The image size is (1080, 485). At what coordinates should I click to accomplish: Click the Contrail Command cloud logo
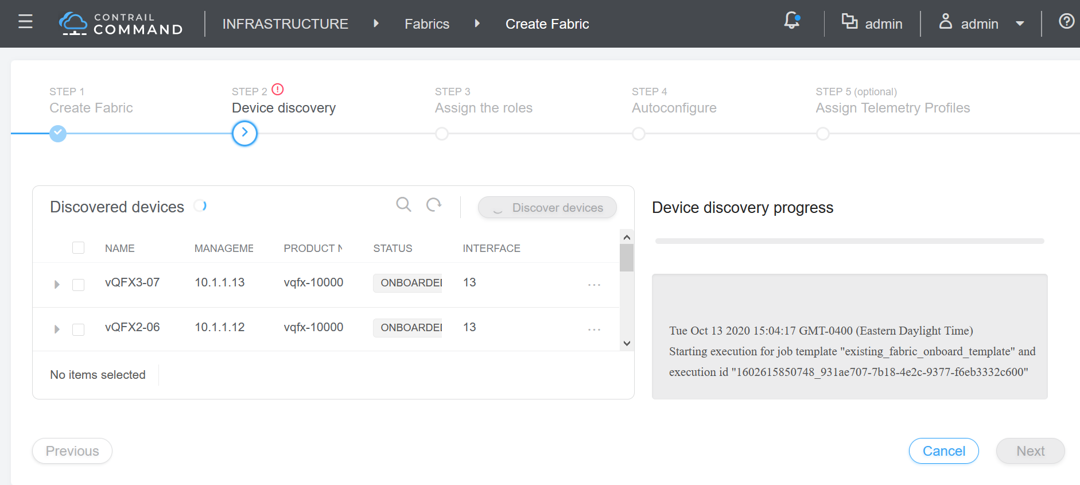[x=73, y=24]
